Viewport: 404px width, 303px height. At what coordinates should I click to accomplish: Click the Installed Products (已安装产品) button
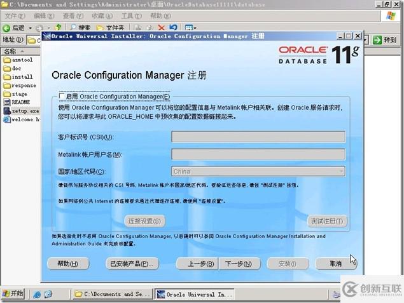tap(132, 264)
